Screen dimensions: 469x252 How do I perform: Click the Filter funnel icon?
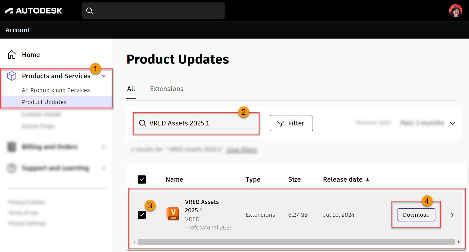[281, 123]
